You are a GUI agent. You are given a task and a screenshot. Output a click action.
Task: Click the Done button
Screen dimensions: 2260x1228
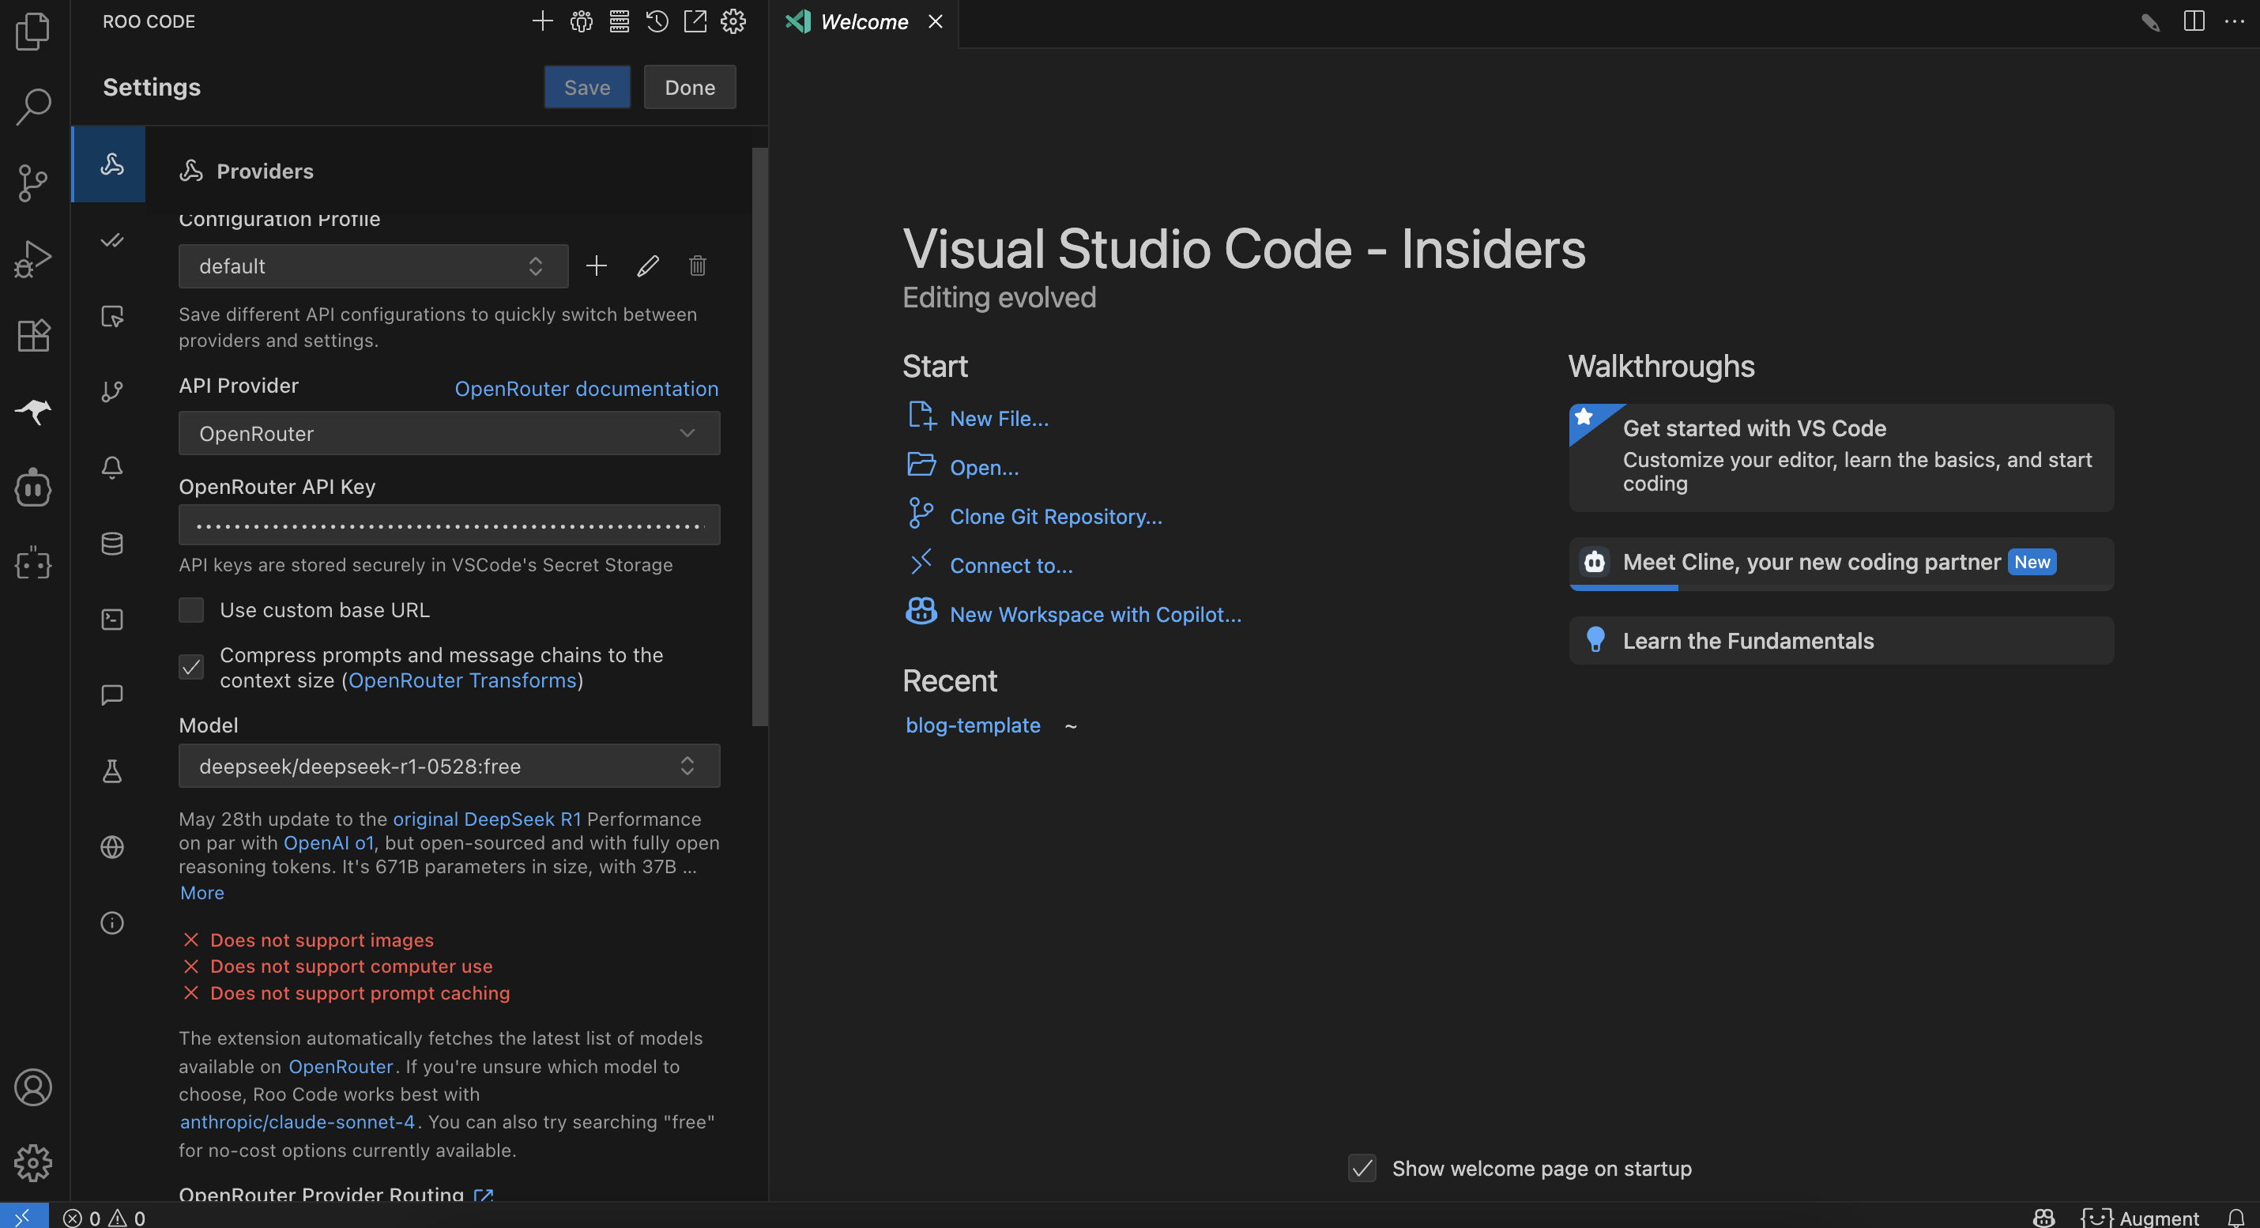(x=690, y=87)
